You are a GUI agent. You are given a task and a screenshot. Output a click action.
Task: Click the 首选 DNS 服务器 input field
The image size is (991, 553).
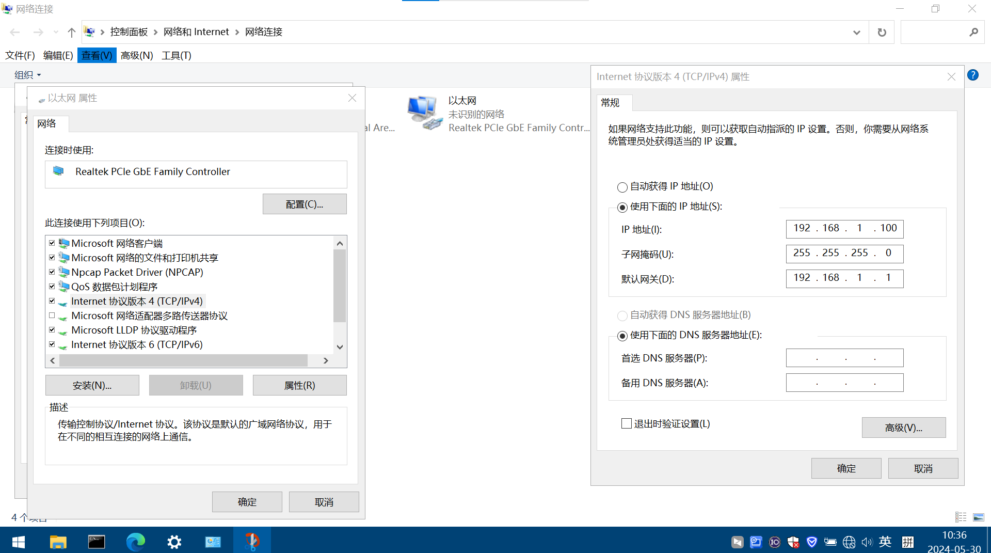point(844,358)
